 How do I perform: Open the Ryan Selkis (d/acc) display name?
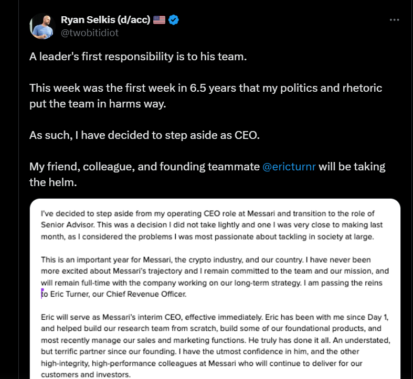(x=105, y=20)
